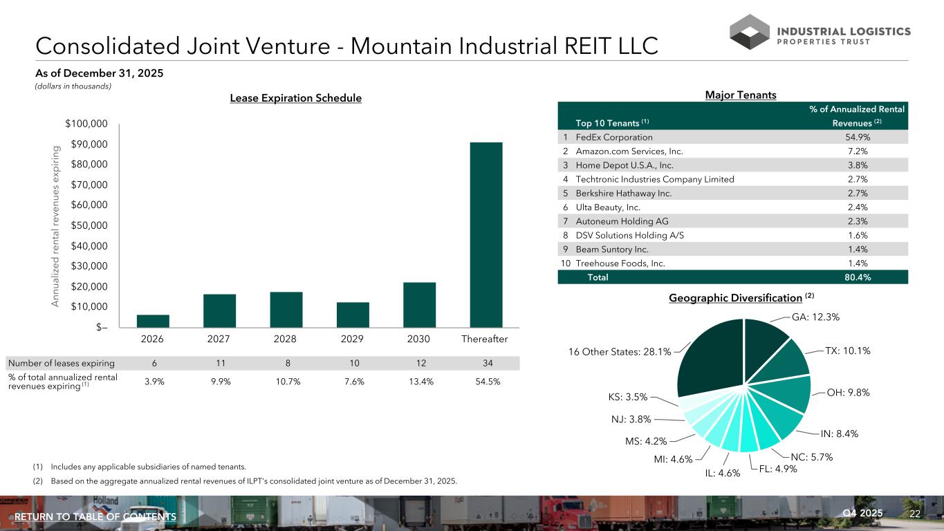
Task: Select the 2028 bar in the schedule
Action: click(x=286, y=309)
